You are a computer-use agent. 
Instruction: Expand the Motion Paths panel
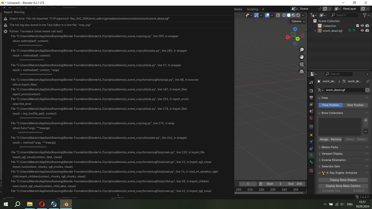pos(330,147)
